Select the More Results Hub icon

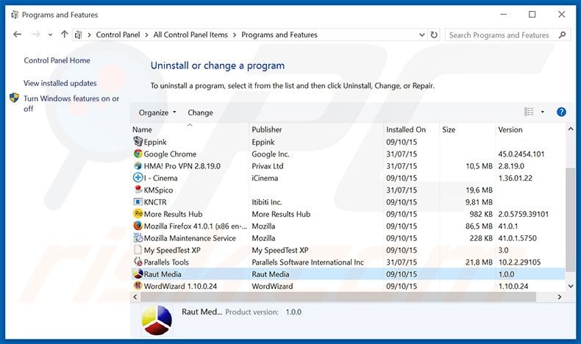tap(138, 214)
